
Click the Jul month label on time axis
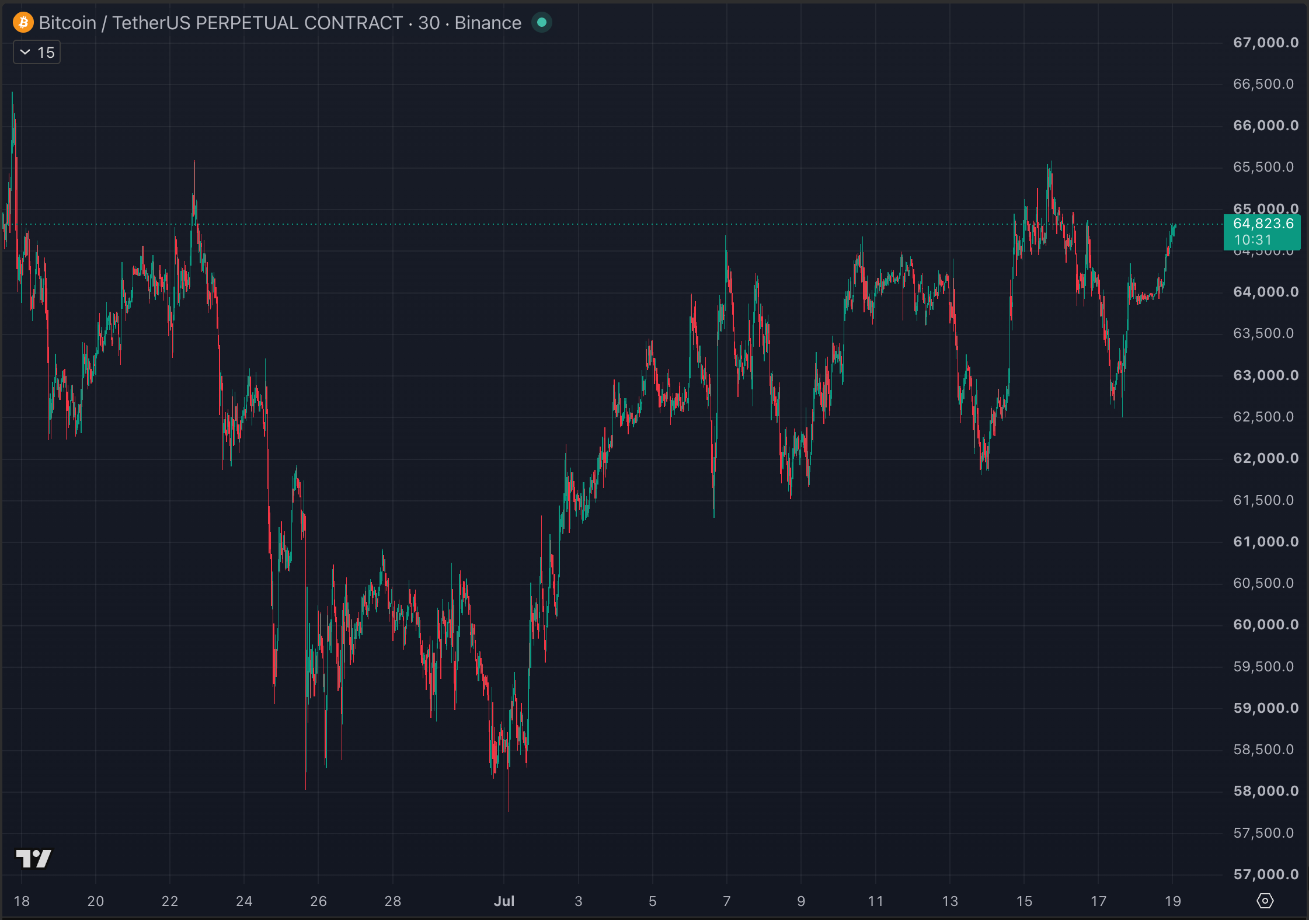pos(504,901)
